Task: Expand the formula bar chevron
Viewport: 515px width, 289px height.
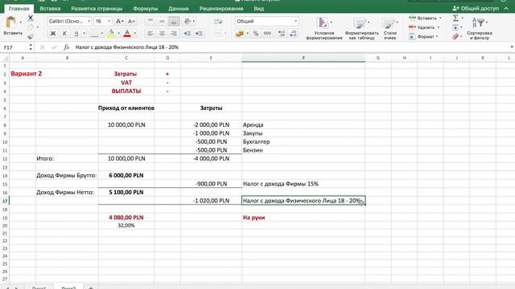Action: 512,47
